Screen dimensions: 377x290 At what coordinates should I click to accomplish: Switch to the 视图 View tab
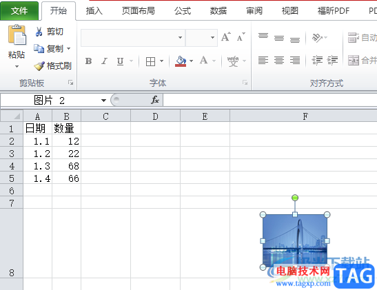pos(290,11)
